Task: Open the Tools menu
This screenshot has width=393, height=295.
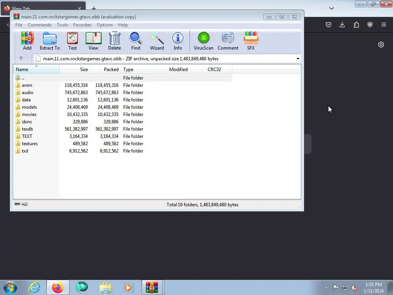Action: pos(62,25)
